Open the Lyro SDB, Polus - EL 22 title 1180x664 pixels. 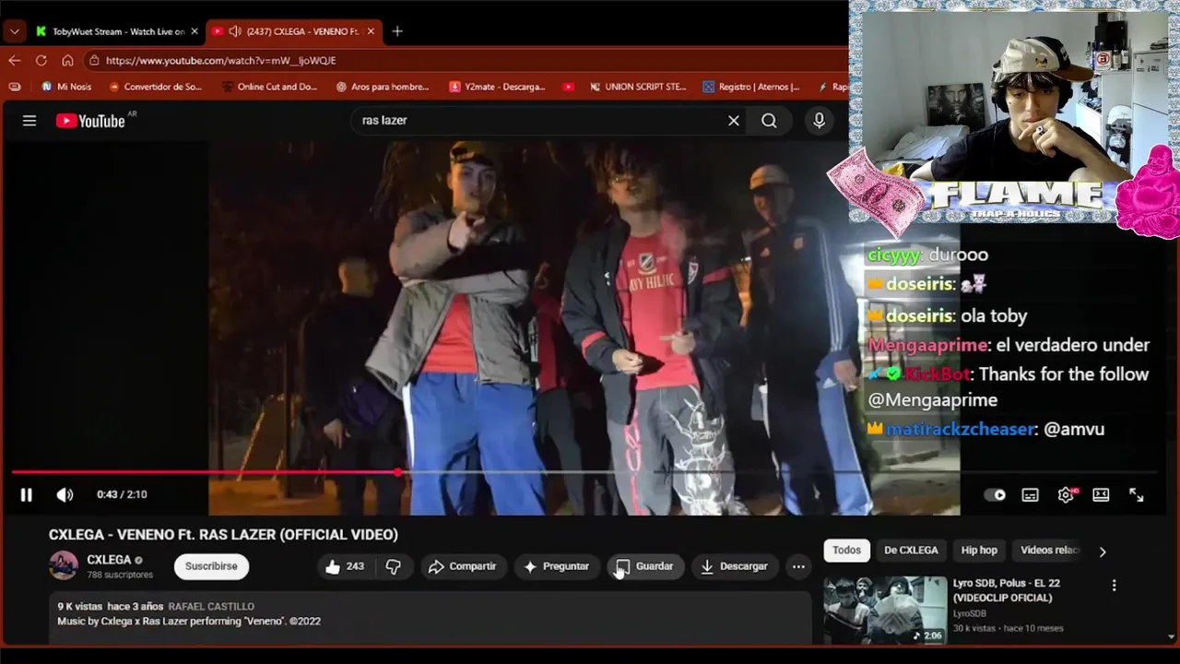tap(1007, 590)
